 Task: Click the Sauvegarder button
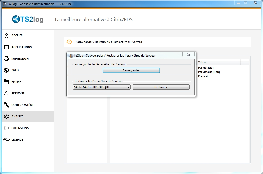tap(131, 70)
